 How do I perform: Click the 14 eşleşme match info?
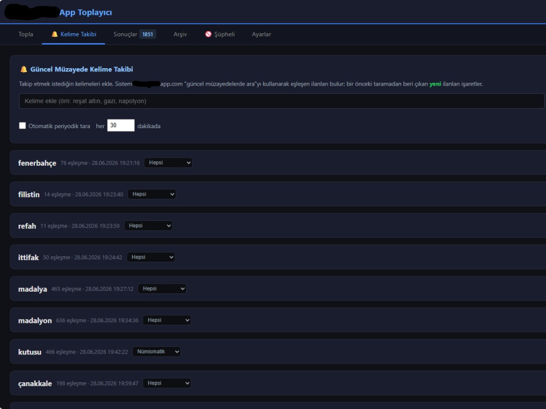click(84, 195)
